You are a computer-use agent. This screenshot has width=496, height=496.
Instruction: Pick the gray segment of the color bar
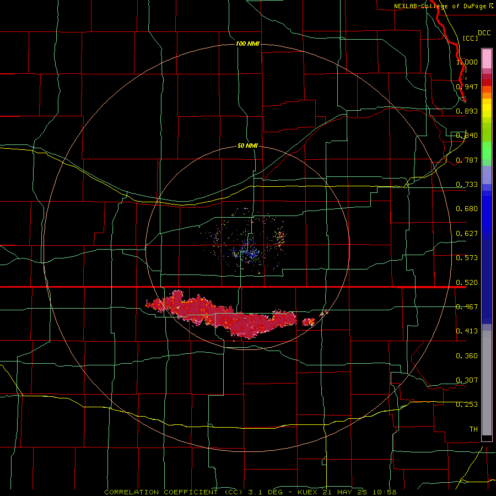[x=487, y=383]
